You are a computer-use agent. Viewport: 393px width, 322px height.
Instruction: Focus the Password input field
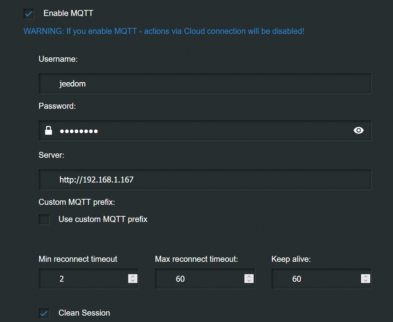(200, 131)
